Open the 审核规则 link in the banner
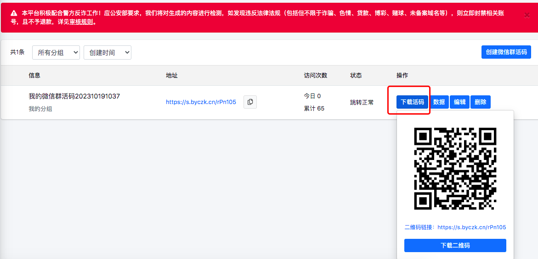This screenshot has height=259, width=538. click(x=83, y=22)
